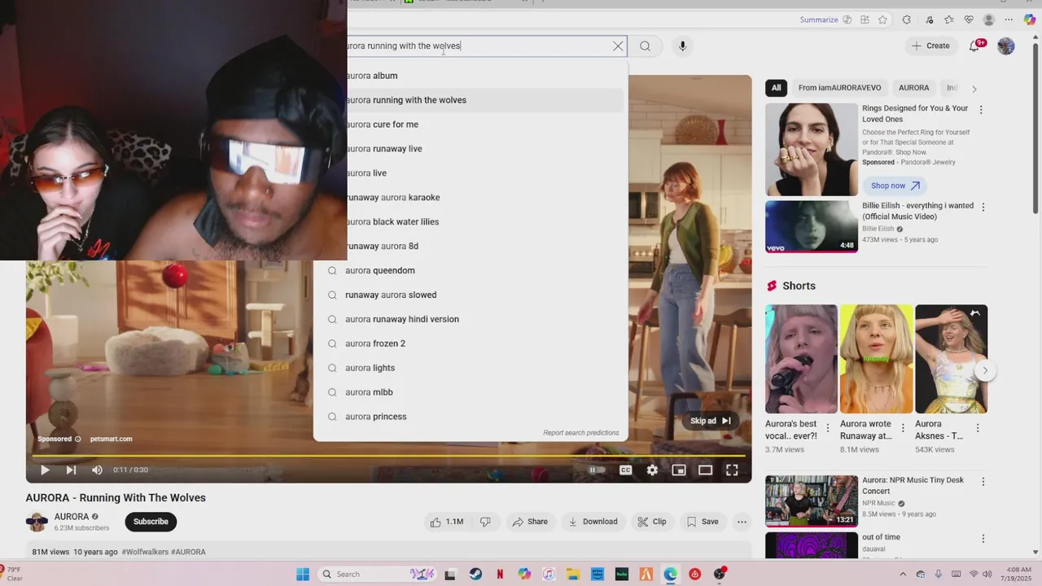Share the video

(x=529, y=522)
